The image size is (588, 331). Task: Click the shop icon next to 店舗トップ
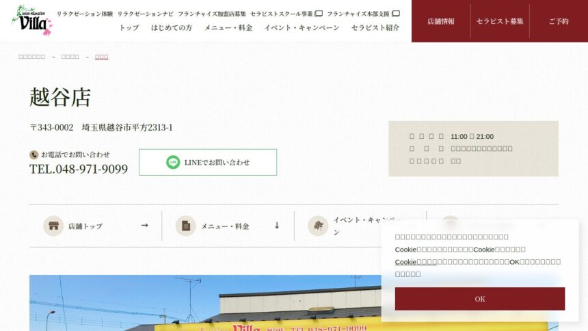(x=53, y=226)
